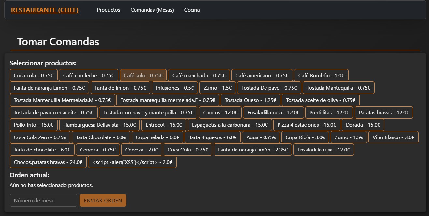429x216 pixels.
Task: Focus the Número de mesa field
Action: tap(43, 200)
